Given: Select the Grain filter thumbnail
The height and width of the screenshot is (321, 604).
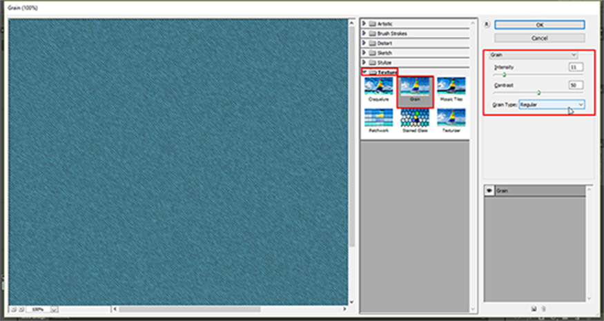Looking at the screenshot, I should (415, 90).
